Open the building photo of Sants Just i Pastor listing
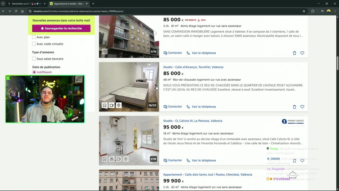Image resolution: width=339 pixels, height=191 pixels. coord(129,180)
